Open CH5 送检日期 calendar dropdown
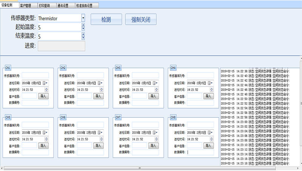The width and height of the screenshot is (302, 171). click(45, 132)
